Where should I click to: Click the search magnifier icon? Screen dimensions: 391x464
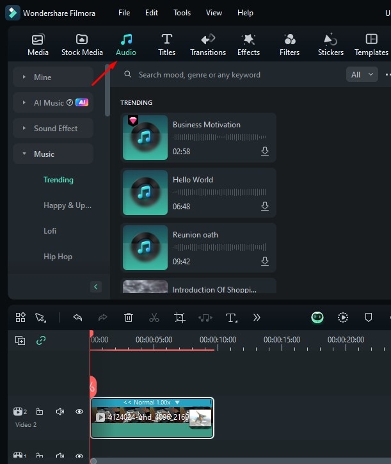point(127,74)
